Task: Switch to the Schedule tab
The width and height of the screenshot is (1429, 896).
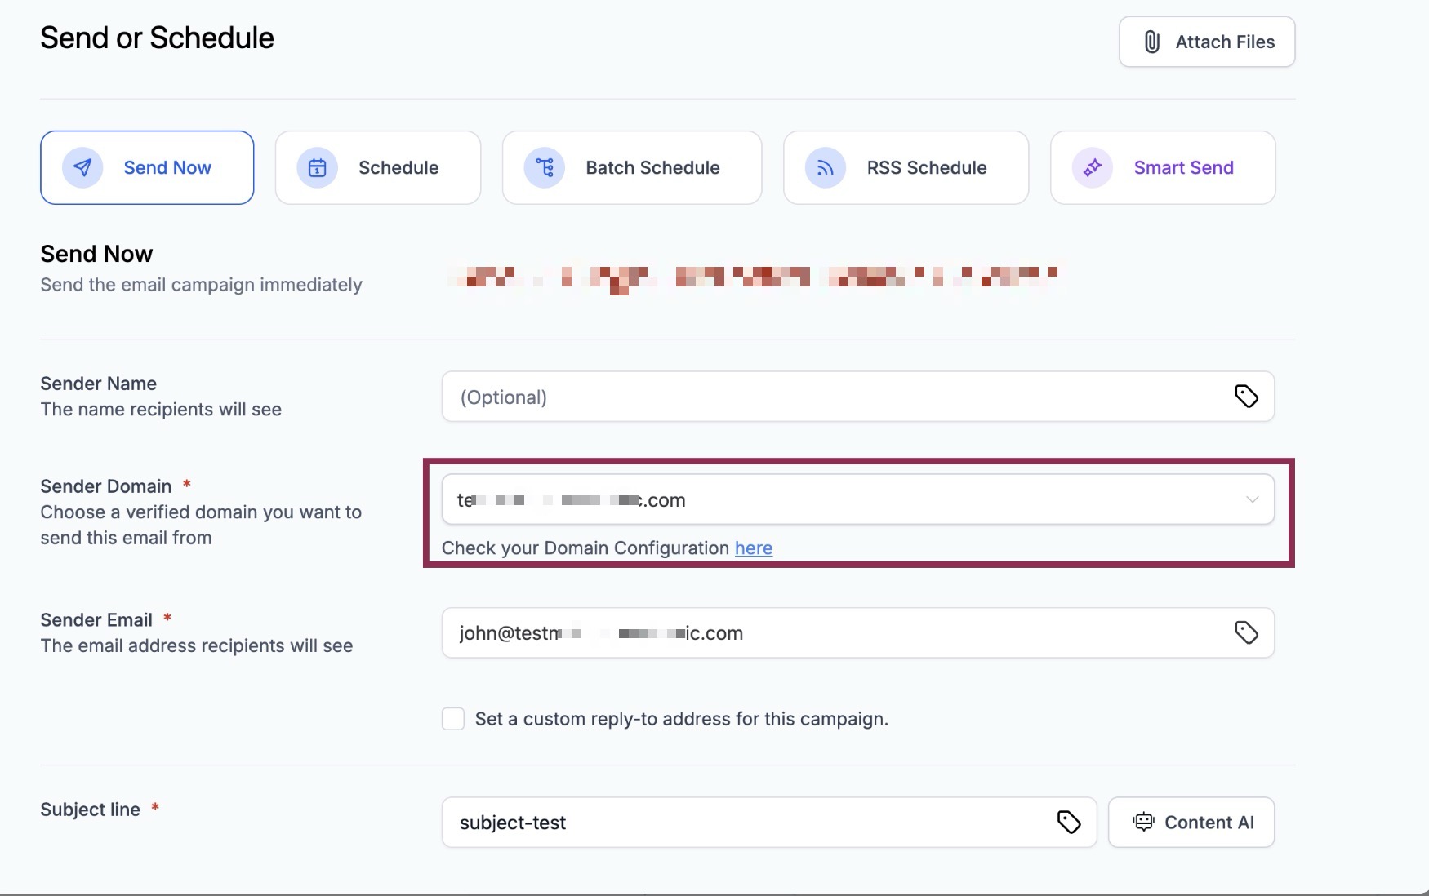Action: [398, 168]
